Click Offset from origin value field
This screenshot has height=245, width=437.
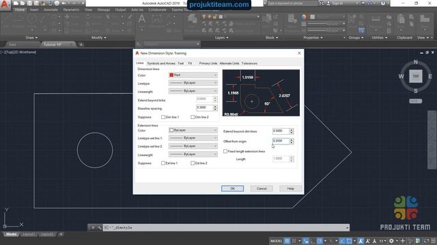click(281, 141)
